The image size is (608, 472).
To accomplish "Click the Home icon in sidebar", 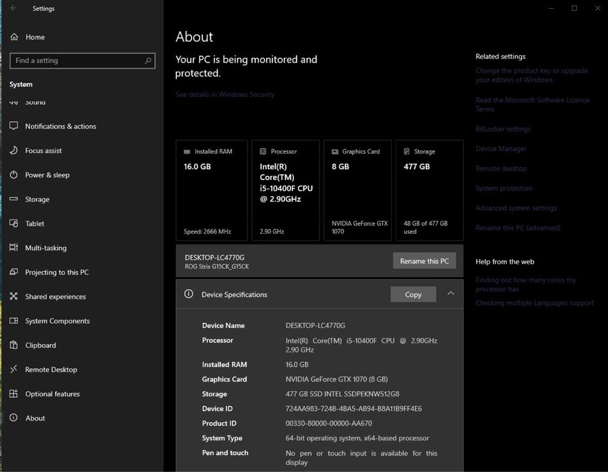I will [14, 37].
